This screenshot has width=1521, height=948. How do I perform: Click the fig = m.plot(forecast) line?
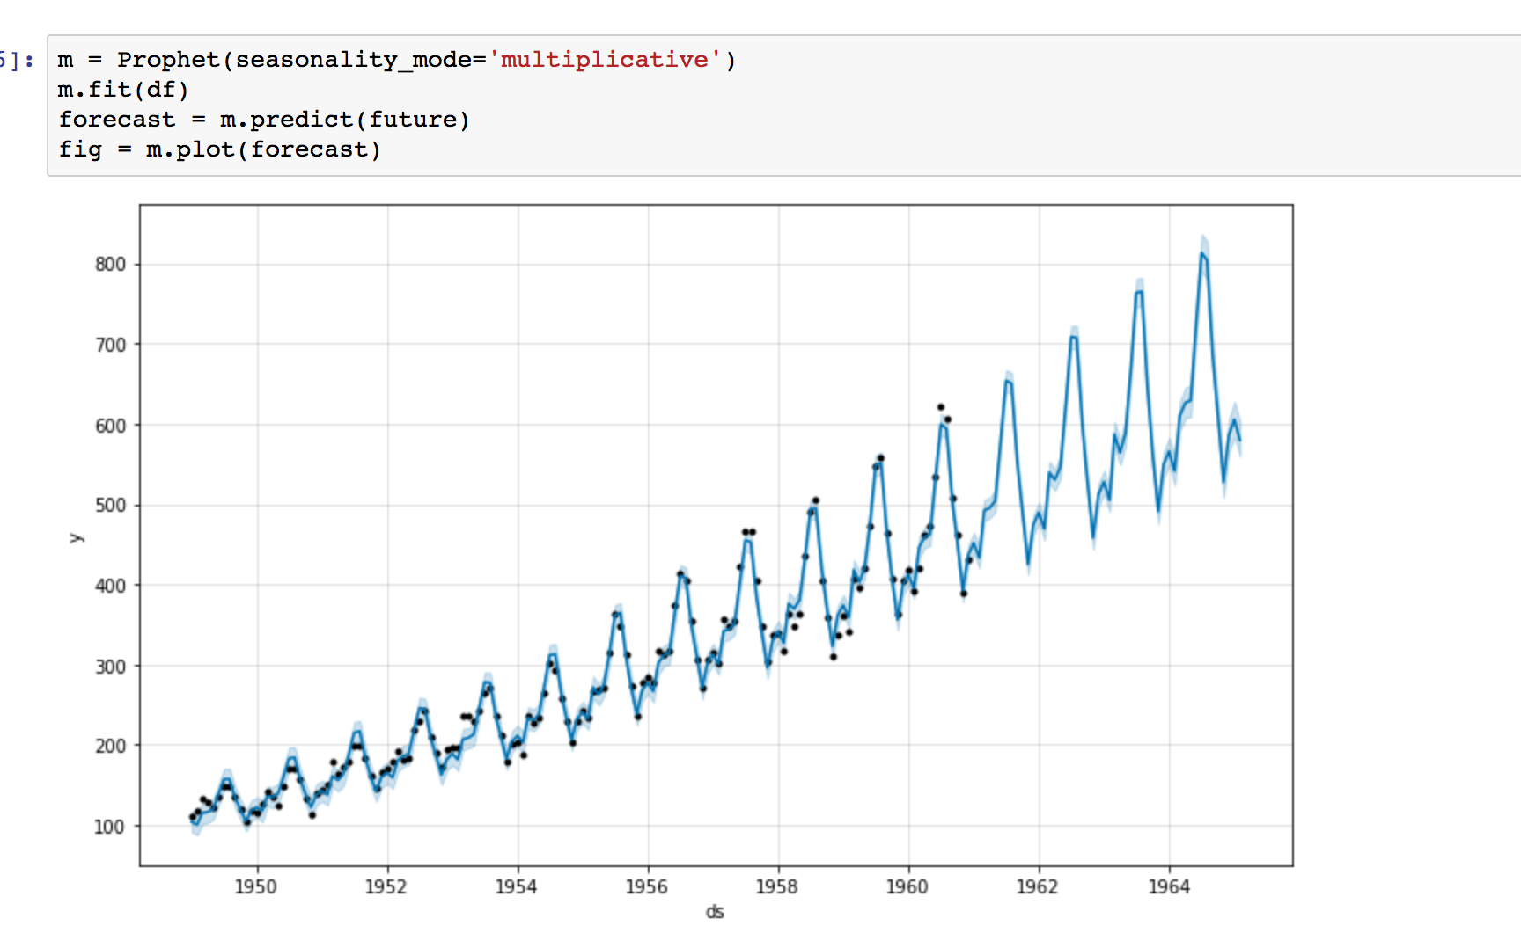[220, 149]
